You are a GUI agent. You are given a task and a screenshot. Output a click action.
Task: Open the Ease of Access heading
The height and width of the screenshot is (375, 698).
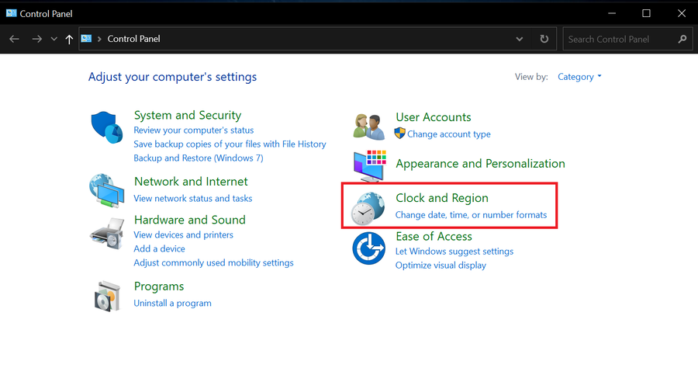click(x=434, y=236)
